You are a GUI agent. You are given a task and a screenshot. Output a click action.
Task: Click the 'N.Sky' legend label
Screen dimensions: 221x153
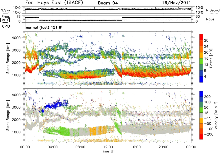(5, 10)
